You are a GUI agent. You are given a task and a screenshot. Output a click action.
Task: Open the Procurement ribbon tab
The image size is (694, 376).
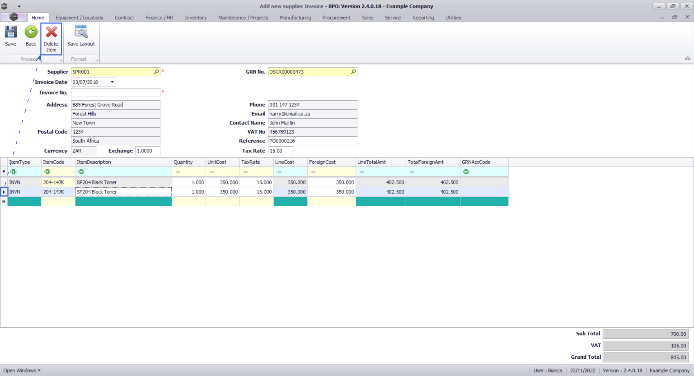(337, 17)
